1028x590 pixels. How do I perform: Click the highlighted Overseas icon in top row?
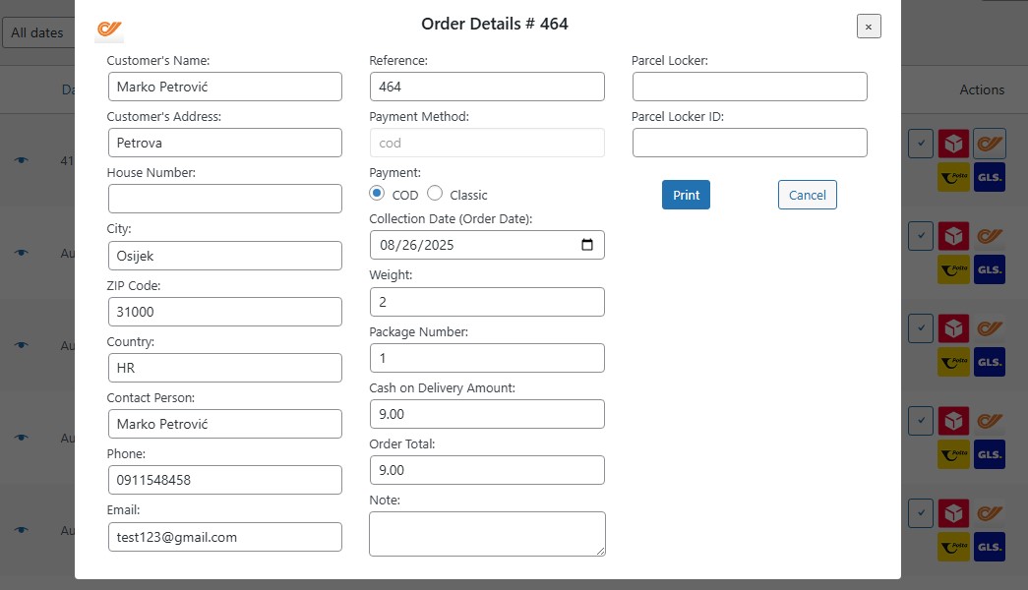click(x=990, y=144)
